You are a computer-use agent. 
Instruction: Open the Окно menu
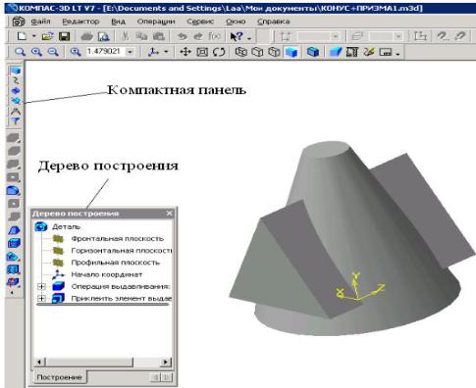click(x=236, y=22)
